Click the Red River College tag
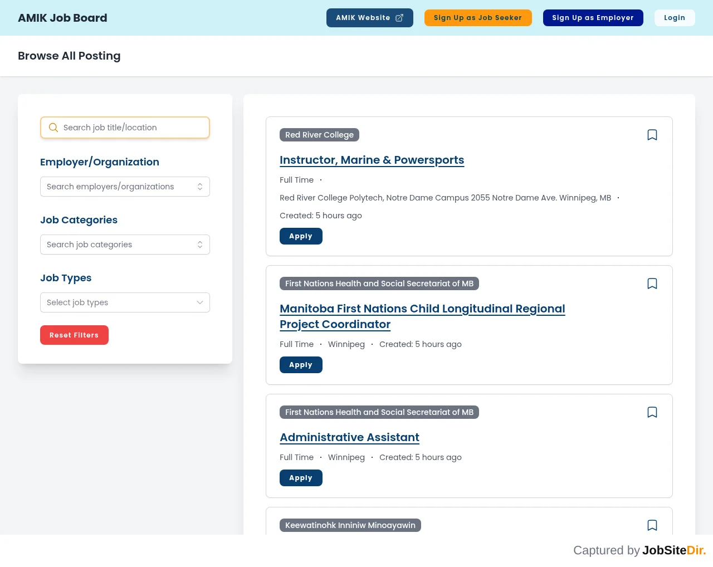 pos(319,135)
